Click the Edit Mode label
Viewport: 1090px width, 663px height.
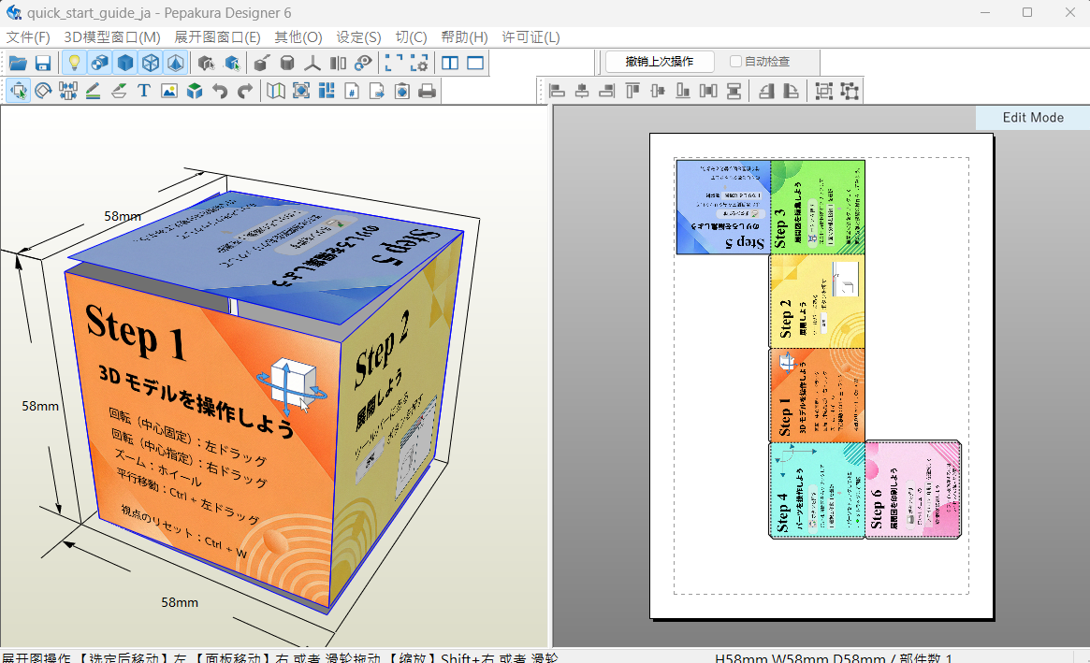point(1033,118)
